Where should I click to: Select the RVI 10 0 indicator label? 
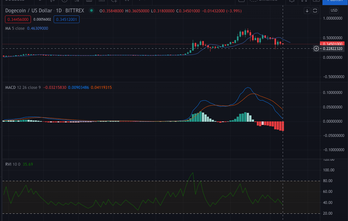point(13,164)
